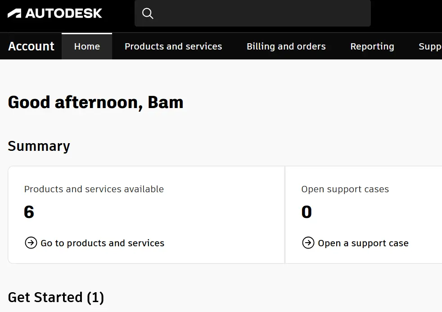This screenshot has width=442, height=312.
Task: Open the partially visible Support tab
Action: (430, 46)
